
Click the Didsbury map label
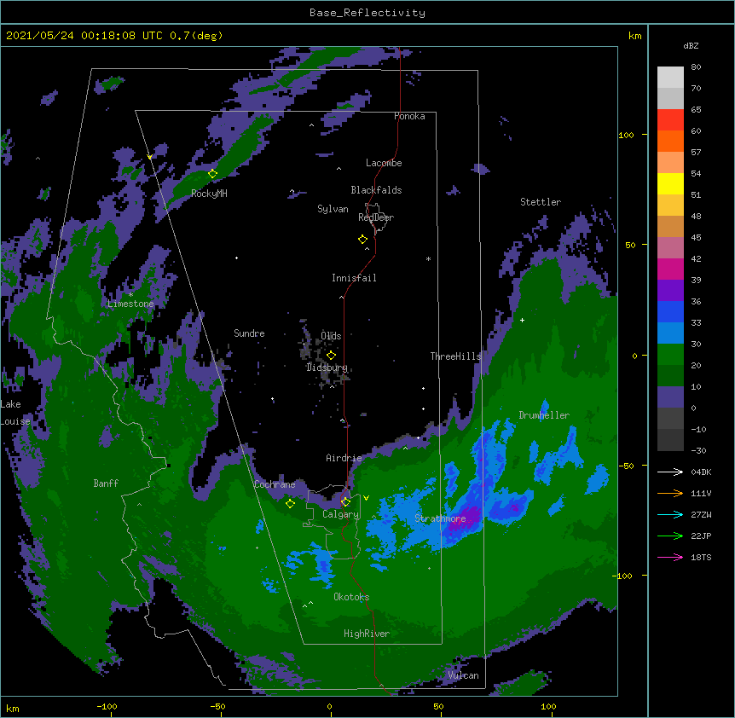click(327, 368)
